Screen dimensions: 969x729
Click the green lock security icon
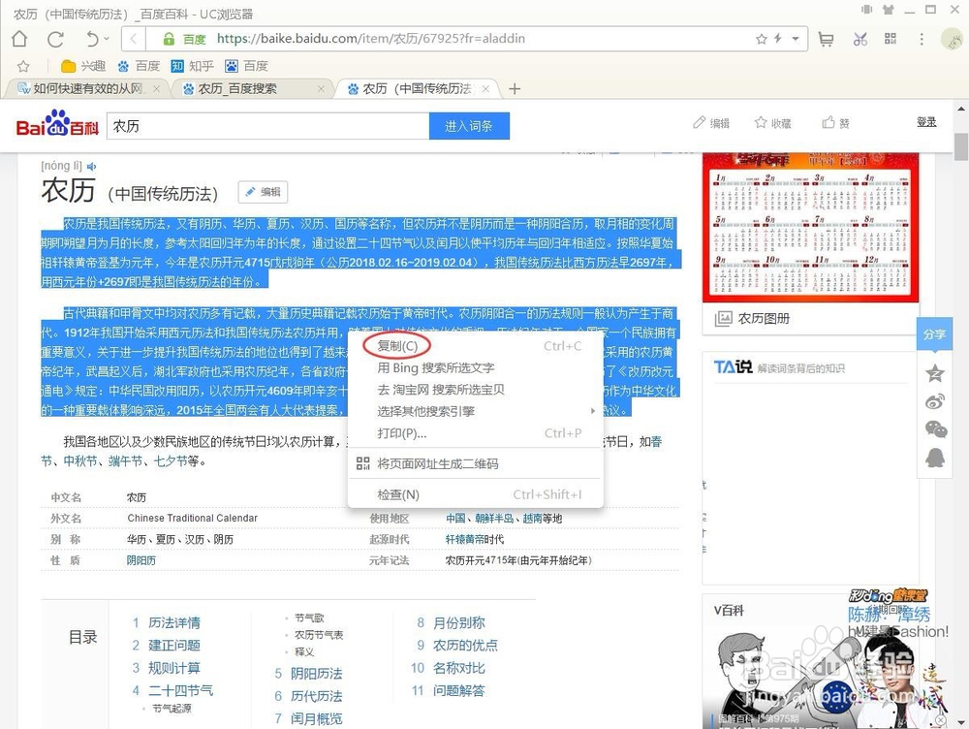pos(169,39)
